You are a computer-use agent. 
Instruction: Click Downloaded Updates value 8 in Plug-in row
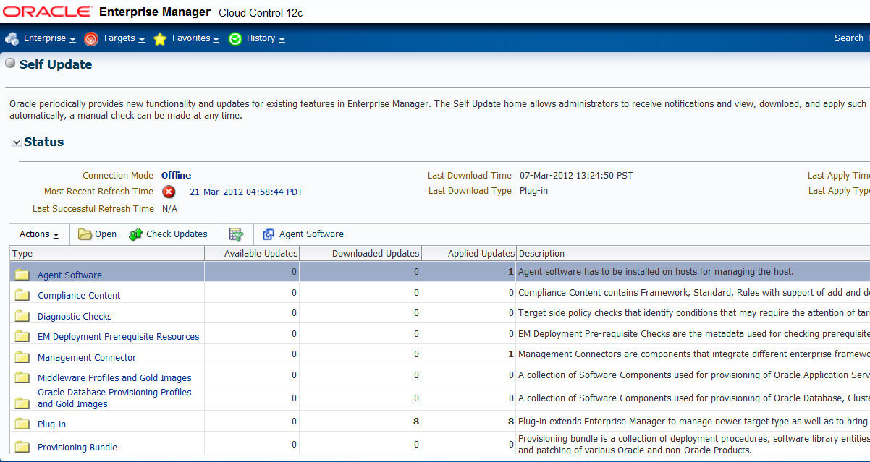416,421
